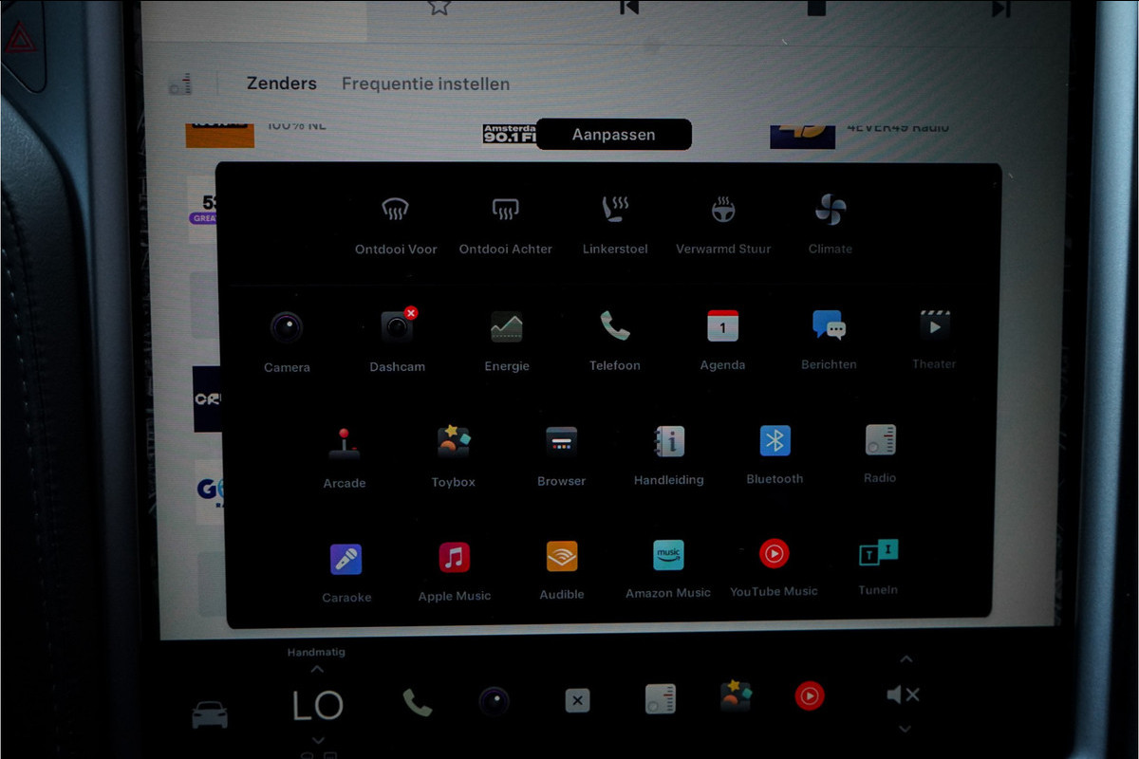1139x759 pixels.
Task: Click the Aanpassen button
Action: point(613,135)
